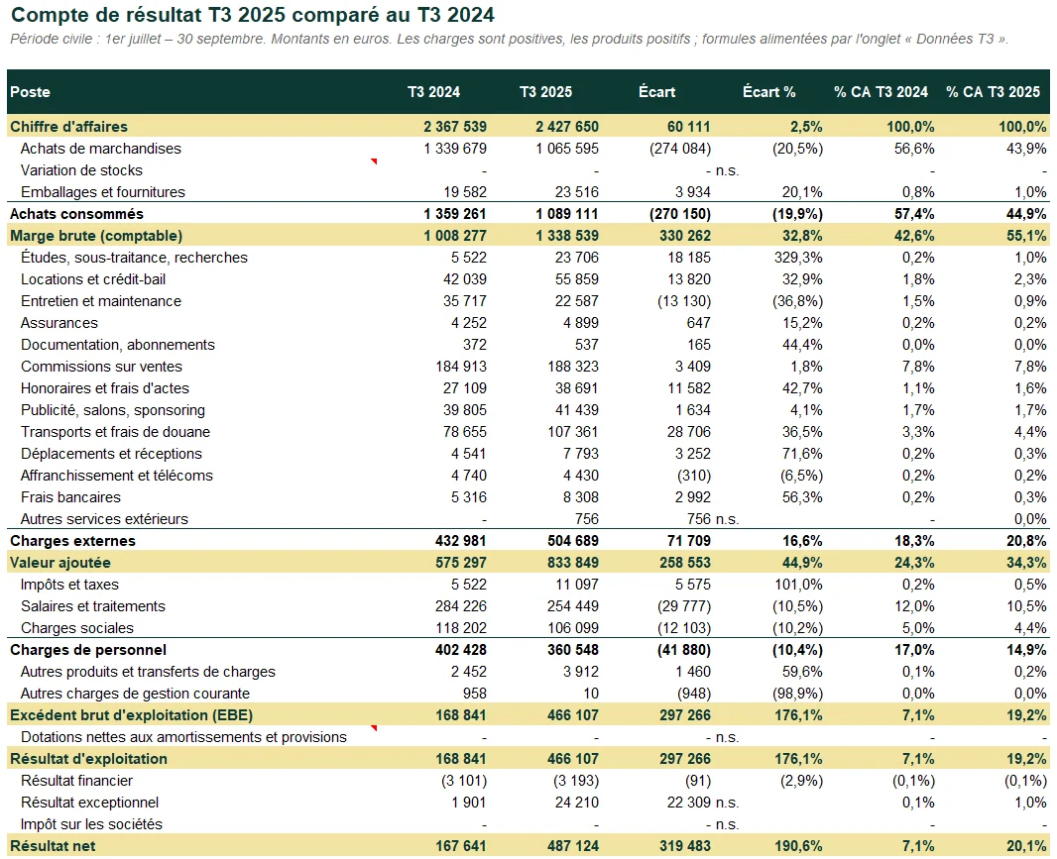1057x859 pixels.
Task: Click the cell 23 516
Action: (x=576, y=192)
